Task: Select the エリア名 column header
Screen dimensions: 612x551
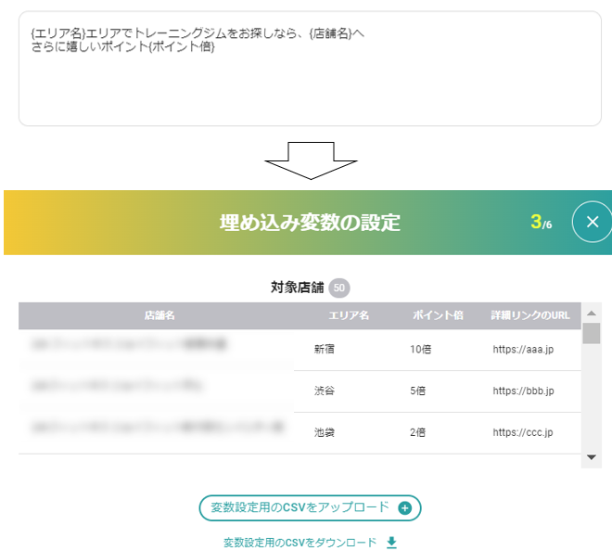Action: (x=349, y=315)
